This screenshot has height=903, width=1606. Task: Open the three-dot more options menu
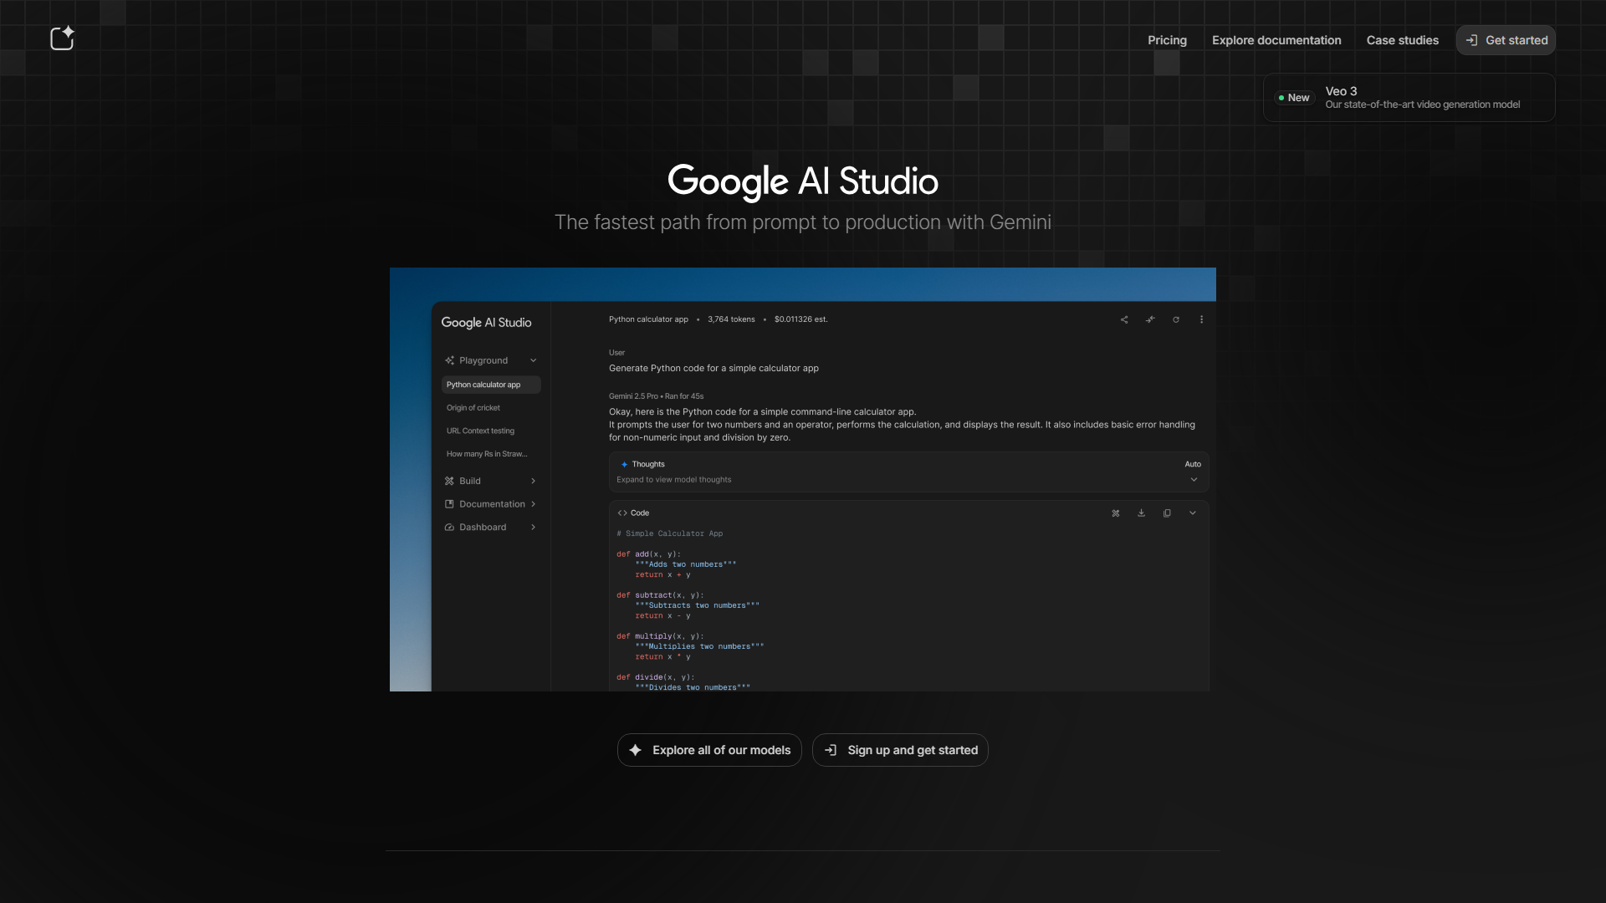[1202, 319]
